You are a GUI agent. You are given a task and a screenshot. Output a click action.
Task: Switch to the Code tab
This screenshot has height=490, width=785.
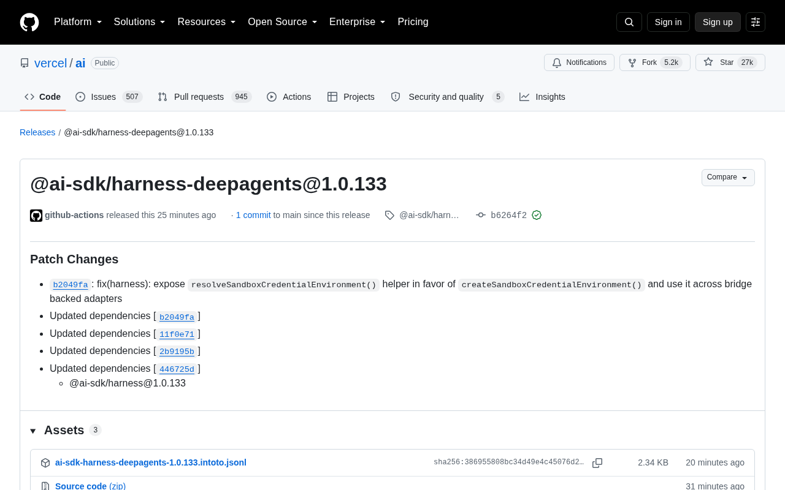43,97
